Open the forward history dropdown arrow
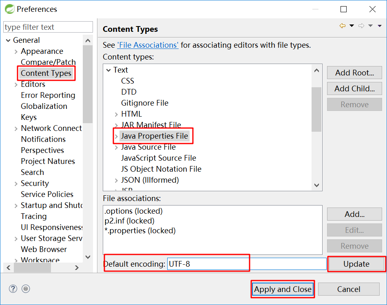Viewport: 387px width, 305px height. pos(370,26)
